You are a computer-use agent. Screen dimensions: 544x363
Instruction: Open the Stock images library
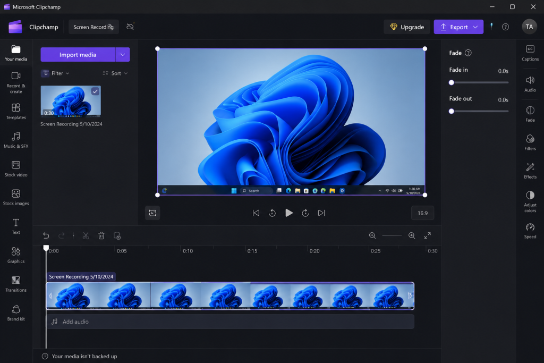coord(16,198)
